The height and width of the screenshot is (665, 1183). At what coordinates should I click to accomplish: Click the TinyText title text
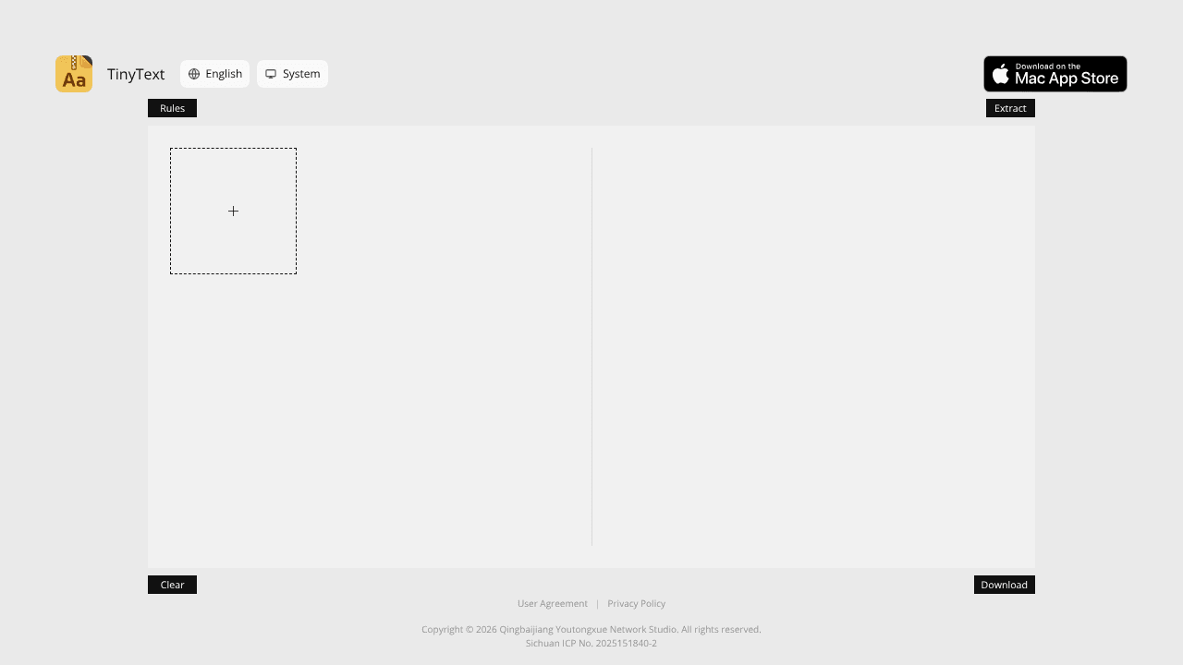coord(136,74)
